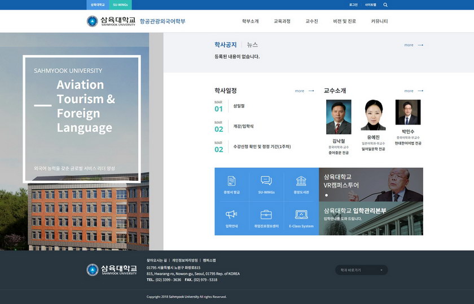Open 커뮤니티 navigation menu
Viewport: 474px width, 304px height.
point(379,21)
